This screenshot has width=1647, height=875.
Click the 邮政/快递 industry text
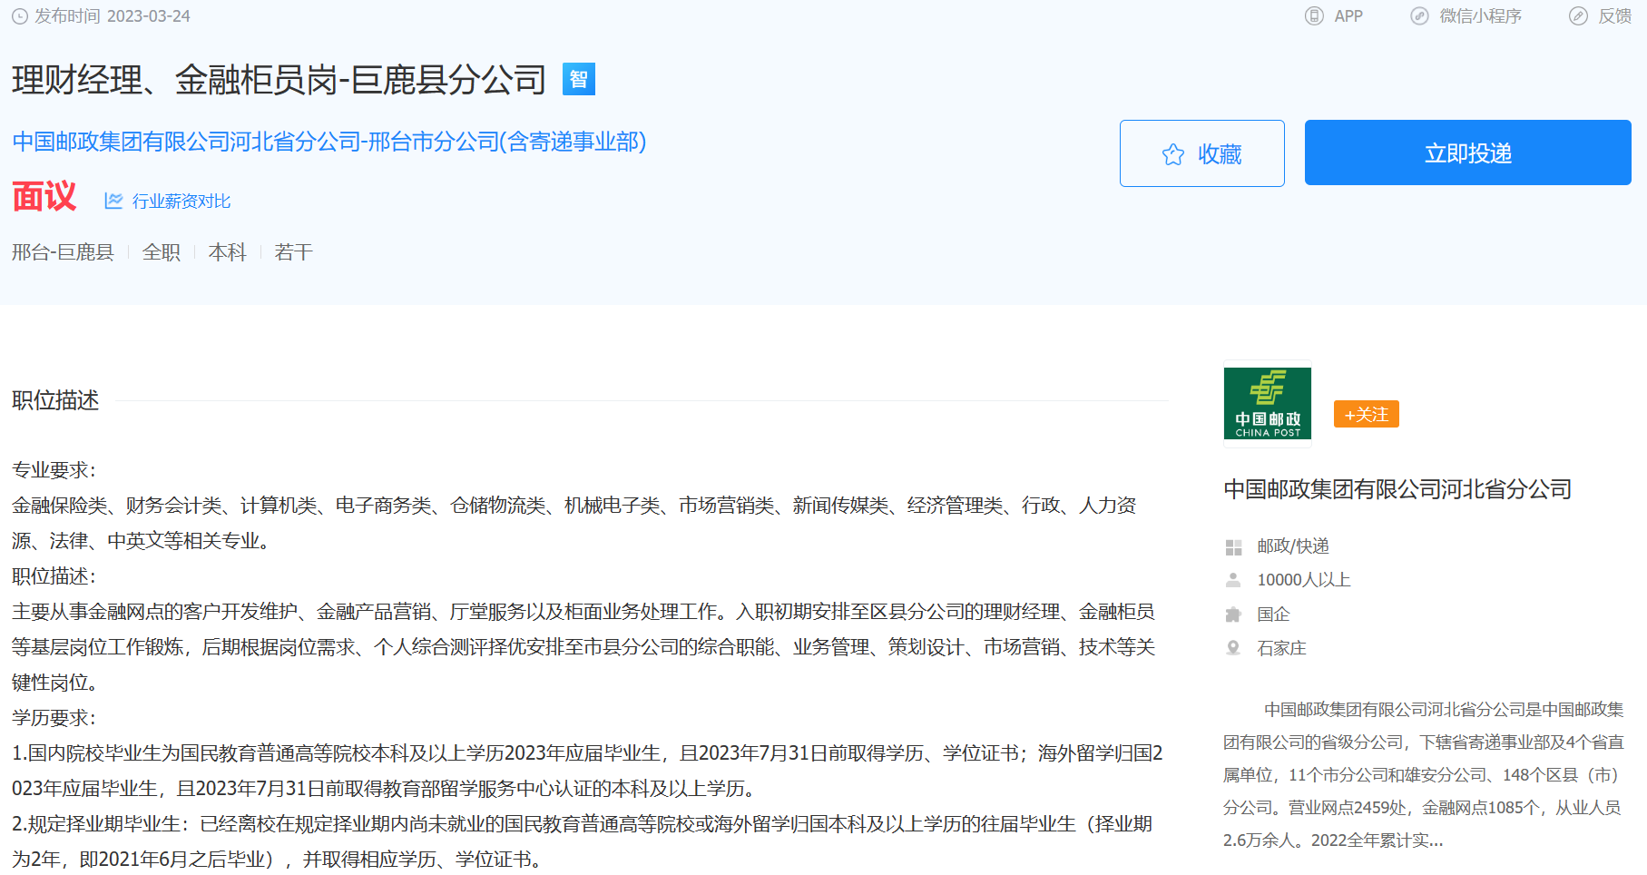click(x=1293, y=546)
